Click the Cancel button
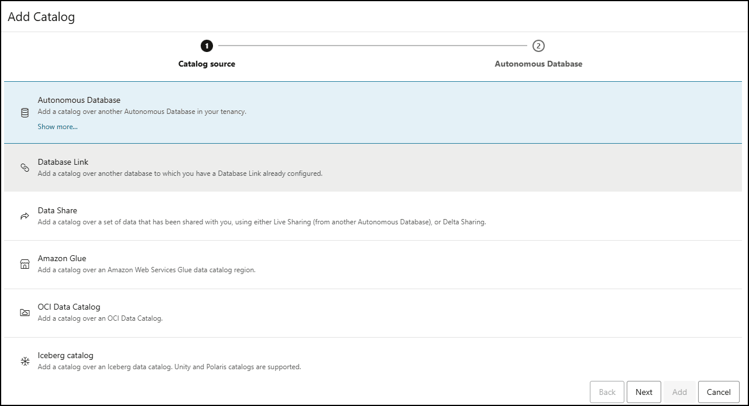The width and height of the screenshot is (749, 406). click(719, 392)
